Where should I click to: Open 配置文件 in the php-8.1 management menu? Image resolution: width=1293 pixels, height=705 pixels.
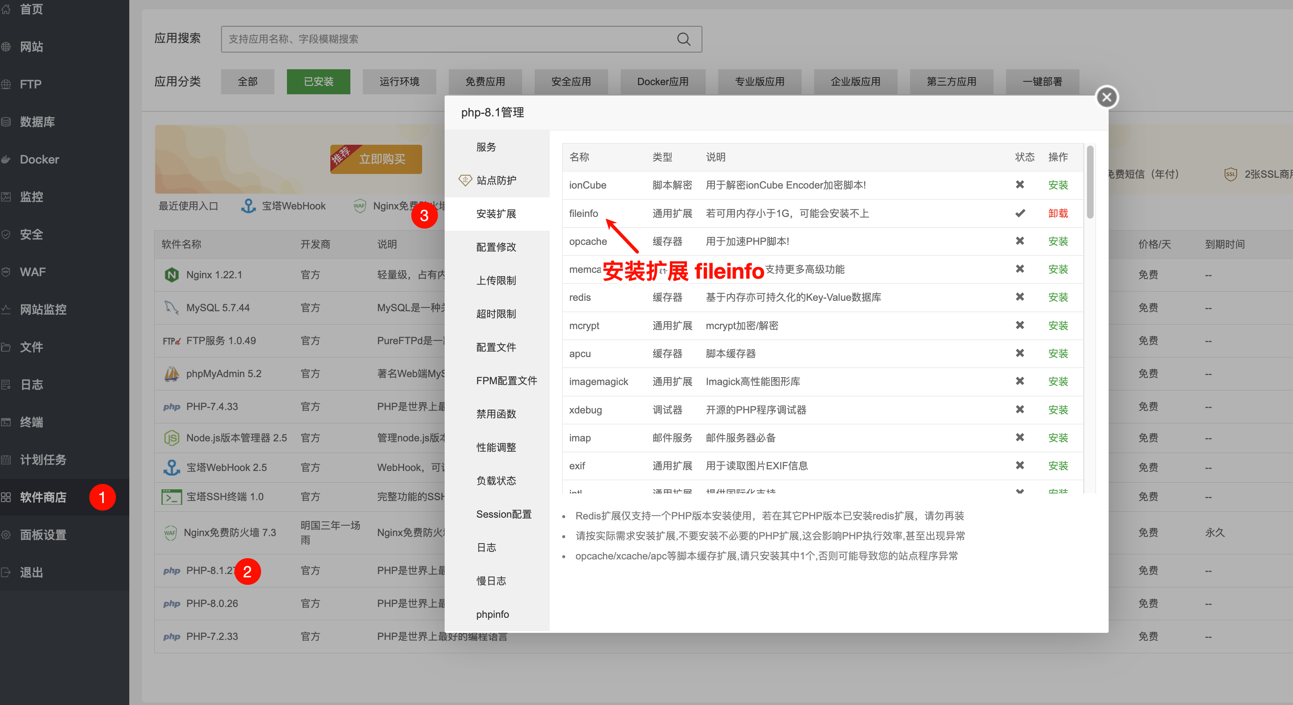tap(496, 347)
